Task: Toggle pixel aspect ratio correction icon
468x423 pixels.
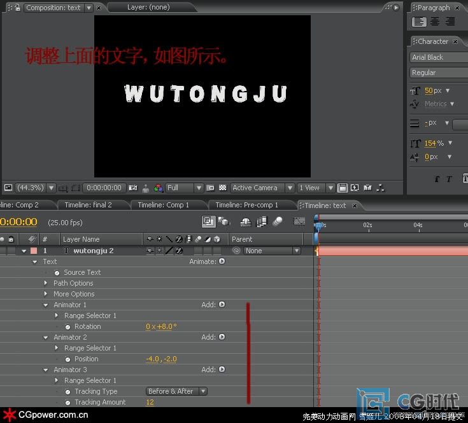Action: pyautogui.click(x=343, y=188)
